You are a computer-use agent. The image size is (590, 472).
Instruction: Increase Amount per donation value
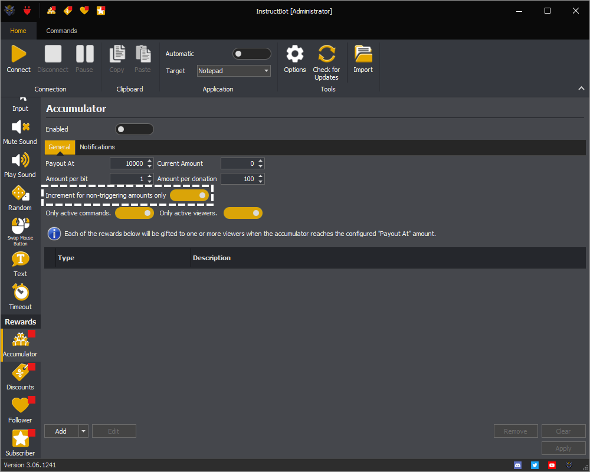click(x=260, y=176)
